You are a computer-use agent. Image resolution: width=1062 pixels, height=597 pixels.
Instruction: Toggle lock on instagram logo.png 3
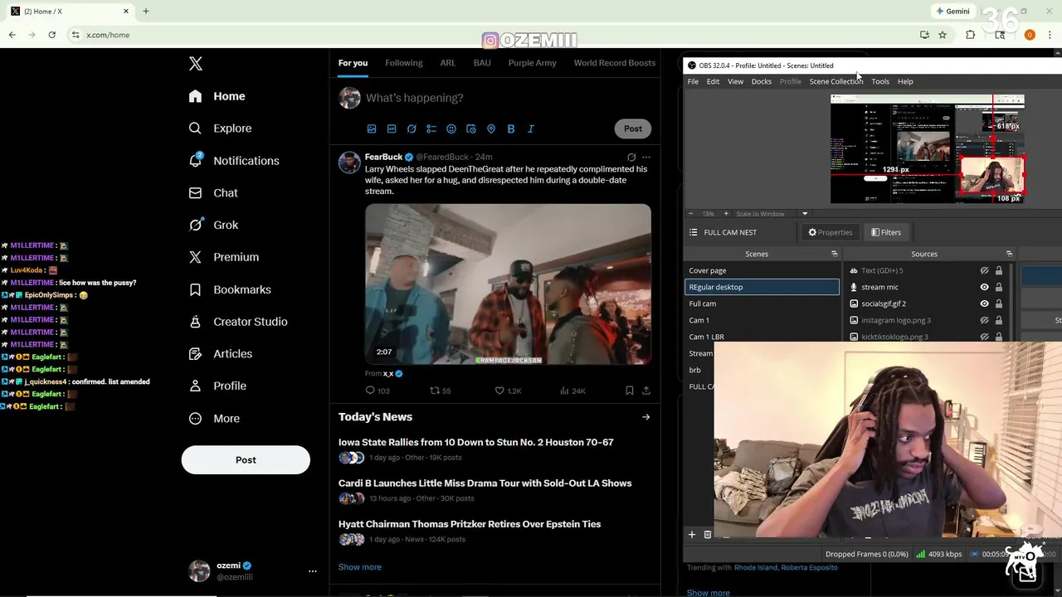click(x=999, y=320)
